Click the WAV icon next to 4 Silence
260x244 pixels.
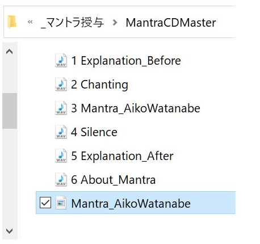(x=61, y=132)
